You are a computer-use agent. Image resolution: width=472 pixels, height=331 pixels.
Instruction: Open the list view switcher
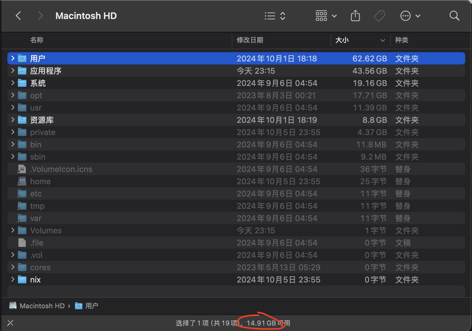coord(275,16)
